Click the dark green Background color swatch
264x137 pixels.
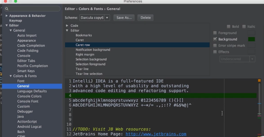[x=251, y=39]
